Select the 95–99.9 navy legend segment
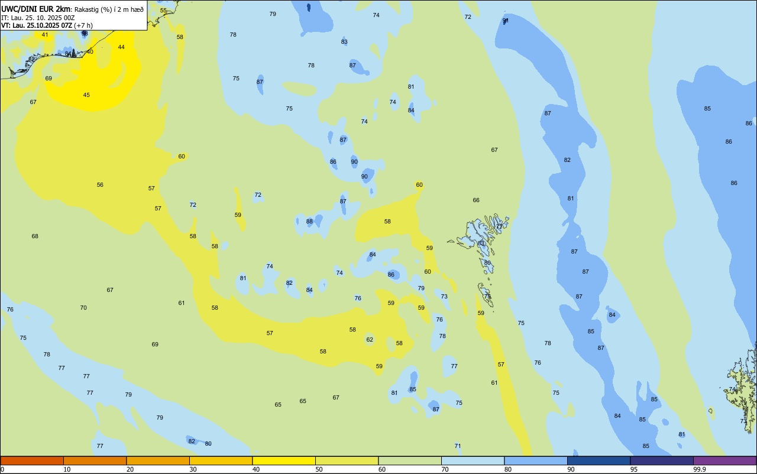 tap(662, 460)
